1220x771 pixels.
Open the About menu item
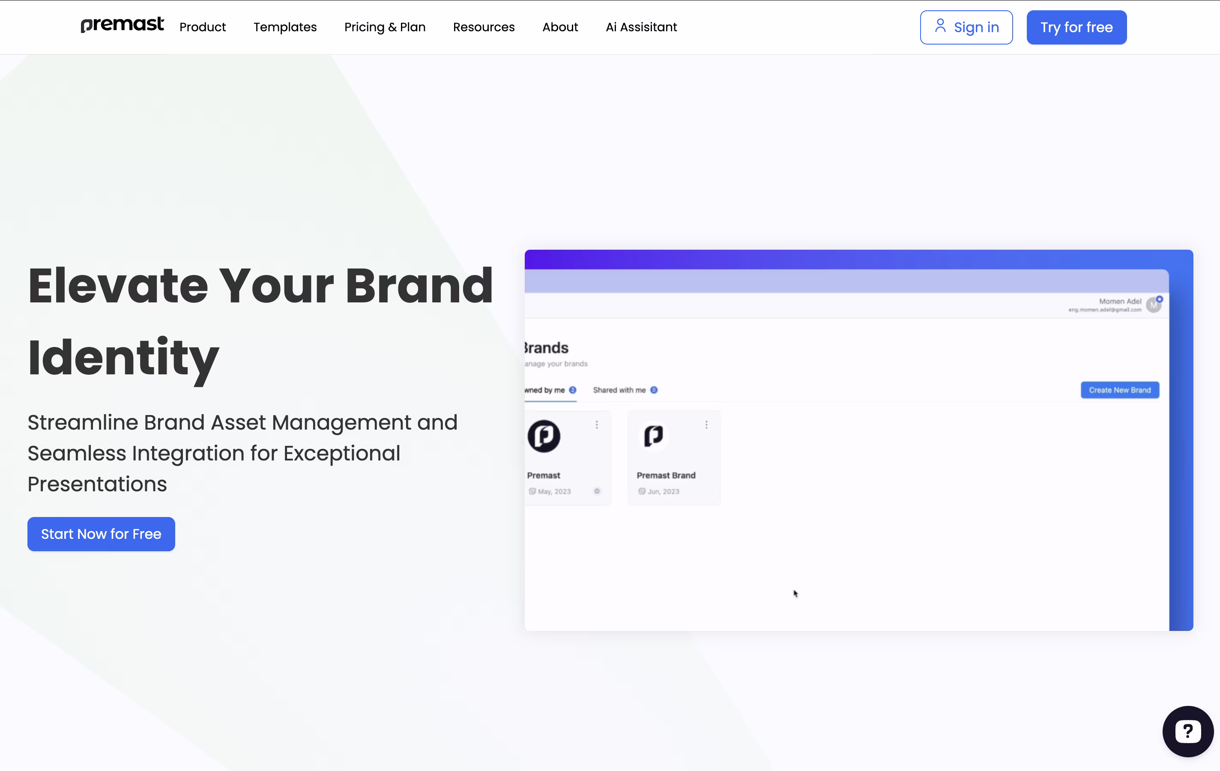(x=560, y=27)
